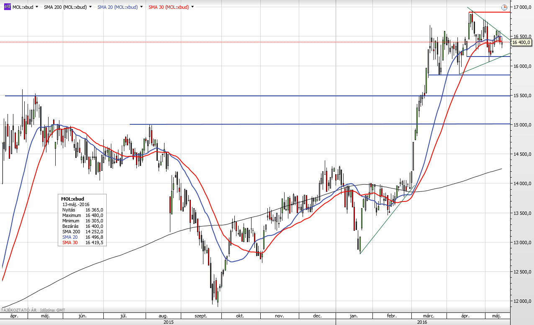Click the 13 000,0 price axis label

pyautogui.click(x=522, y=242)
